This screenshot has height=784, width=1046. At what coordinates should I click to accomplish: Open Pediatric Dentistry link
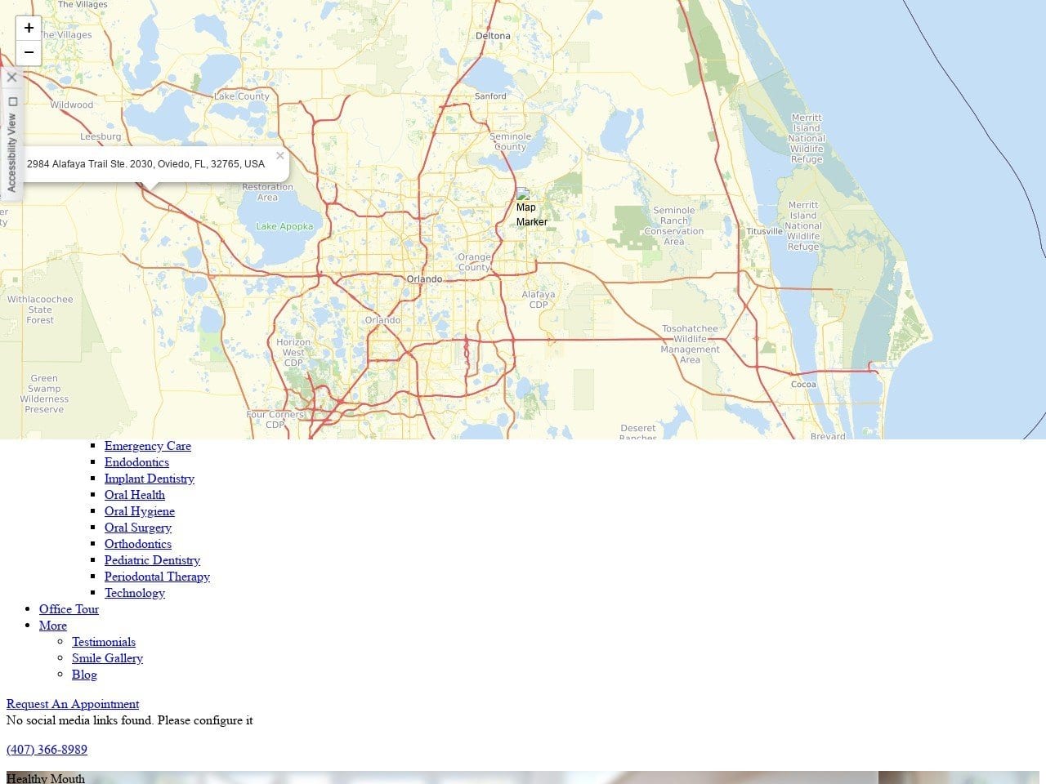coord(152,560)
